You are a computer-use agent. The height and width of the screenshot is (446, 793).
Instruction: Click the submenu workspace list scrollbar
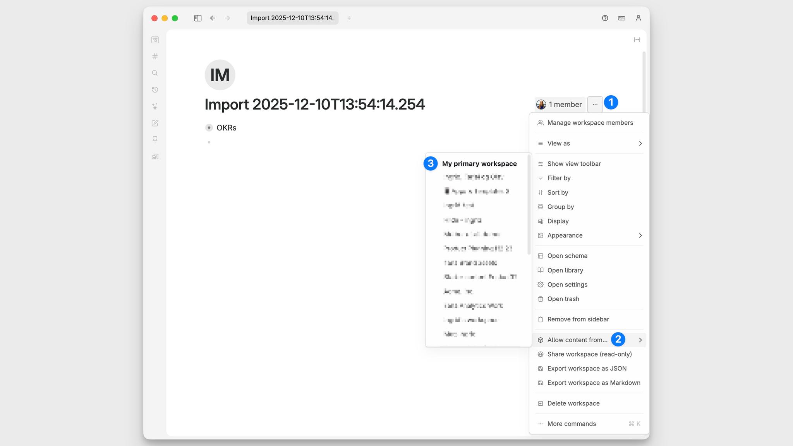529,205
